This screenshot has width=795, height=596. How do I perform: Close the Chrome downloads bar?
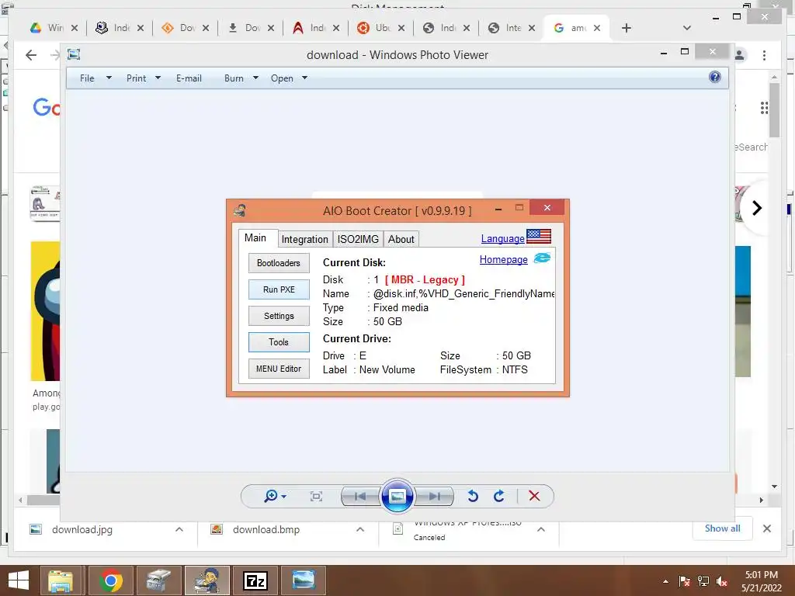(767, 528)
